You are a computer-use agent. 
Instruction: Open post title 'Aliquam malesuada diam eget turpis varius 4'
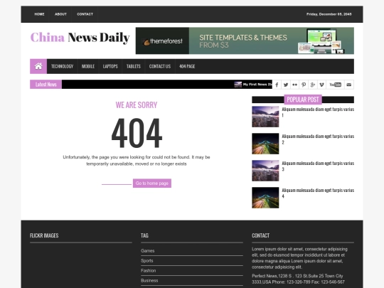point(318,193)
